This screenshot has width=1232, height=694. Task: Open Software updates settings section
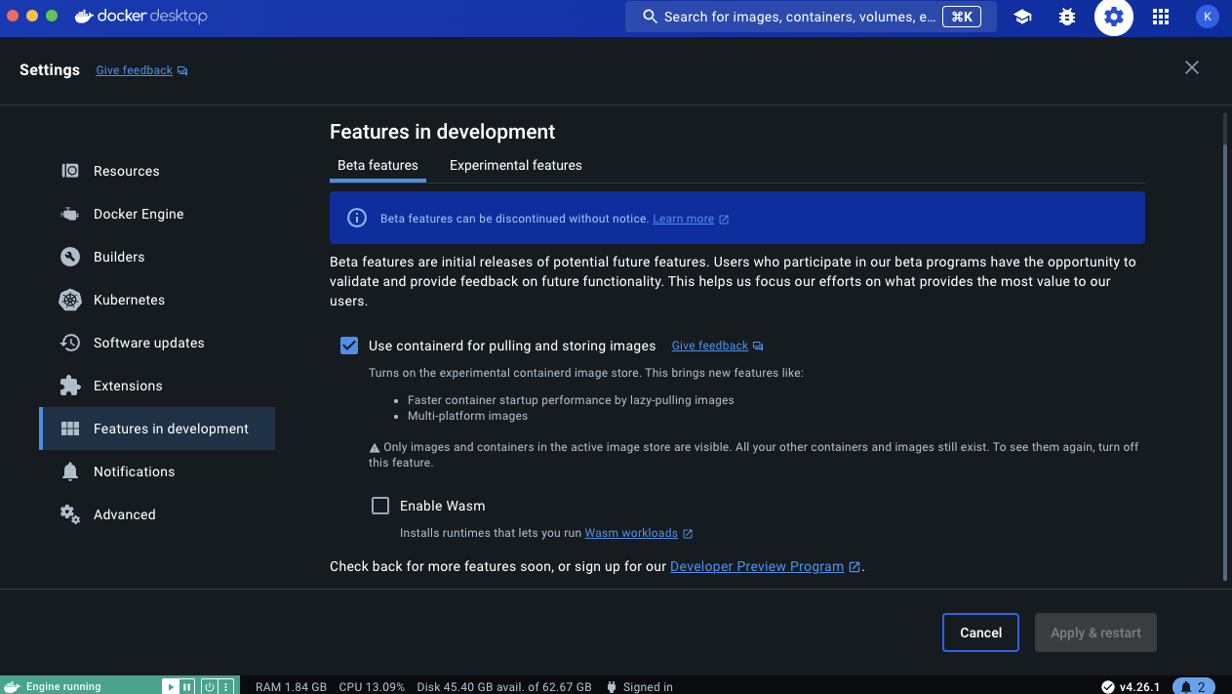tap(157, 343)
